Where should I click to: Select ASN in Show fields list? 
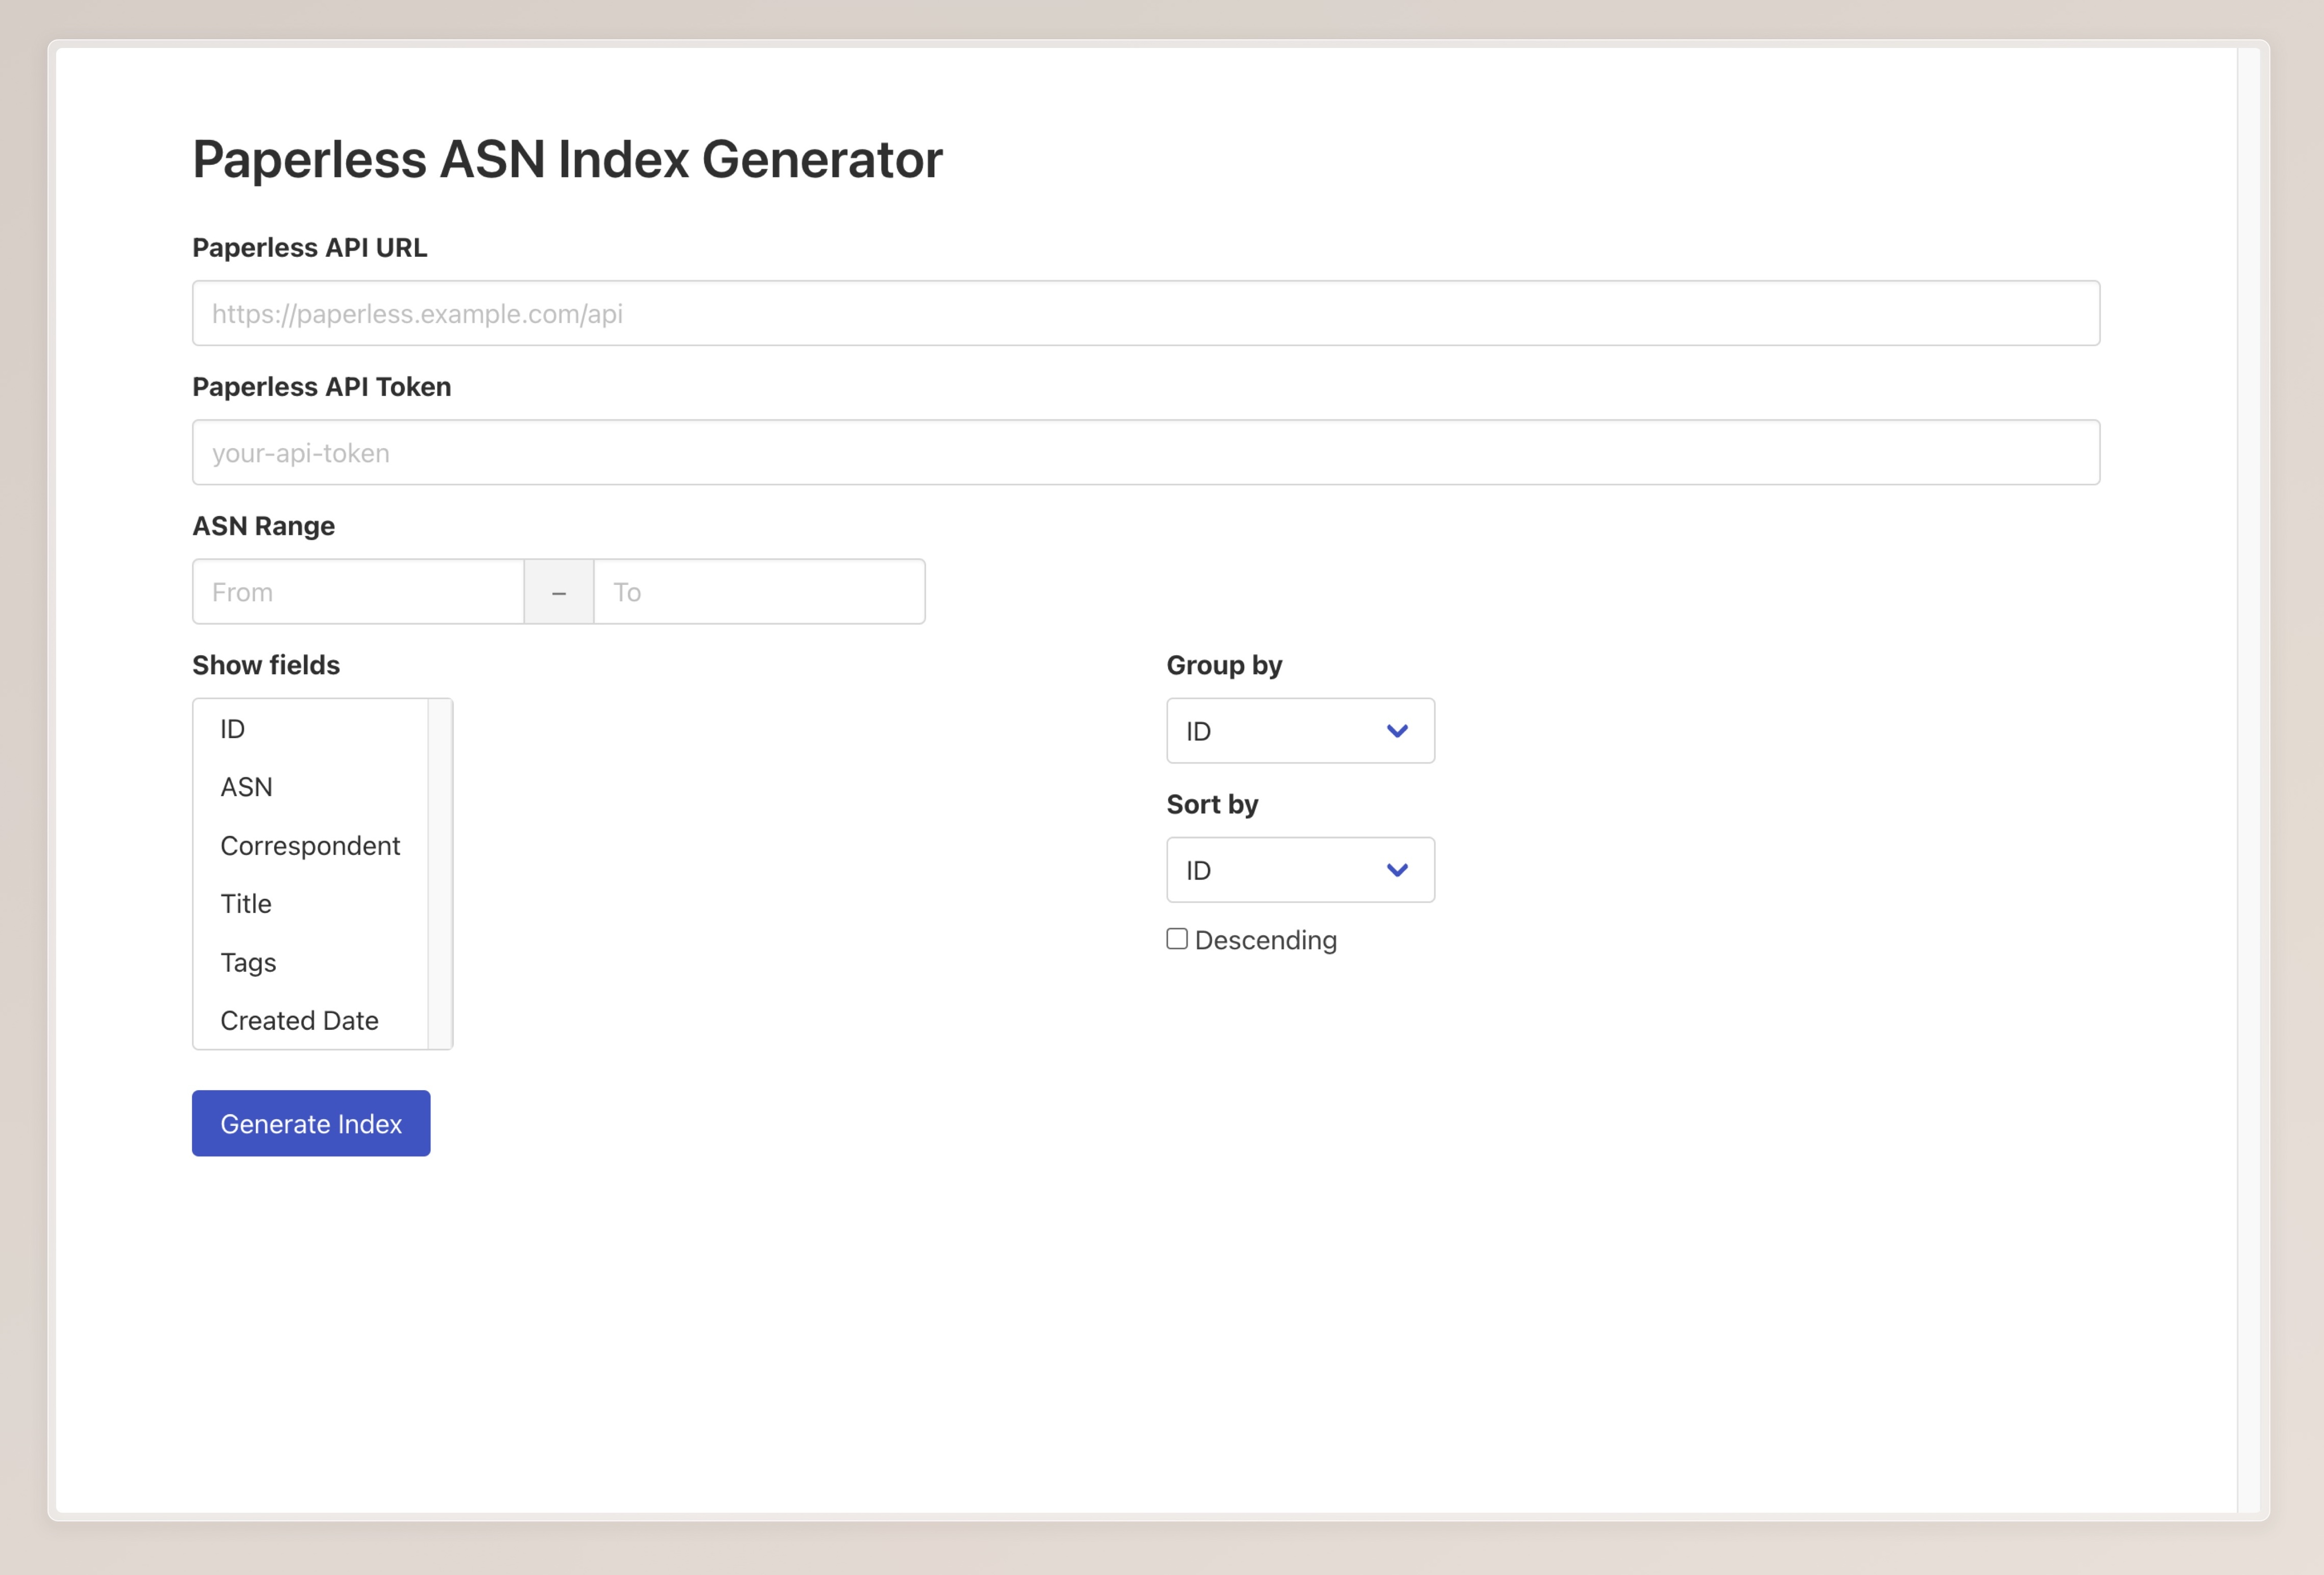pyautogui.click(x=246, y=788)
